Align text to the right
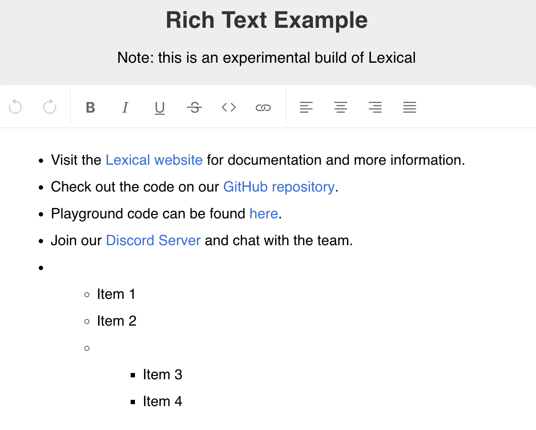 375,107
